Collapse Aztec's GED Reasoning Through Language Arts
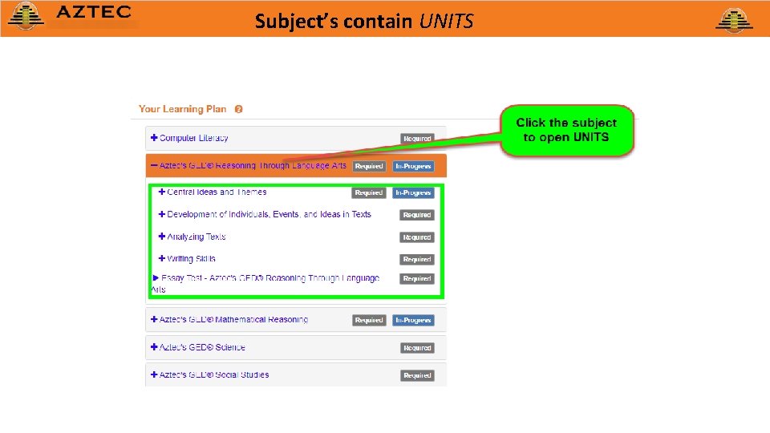 [x=154, y=165]
